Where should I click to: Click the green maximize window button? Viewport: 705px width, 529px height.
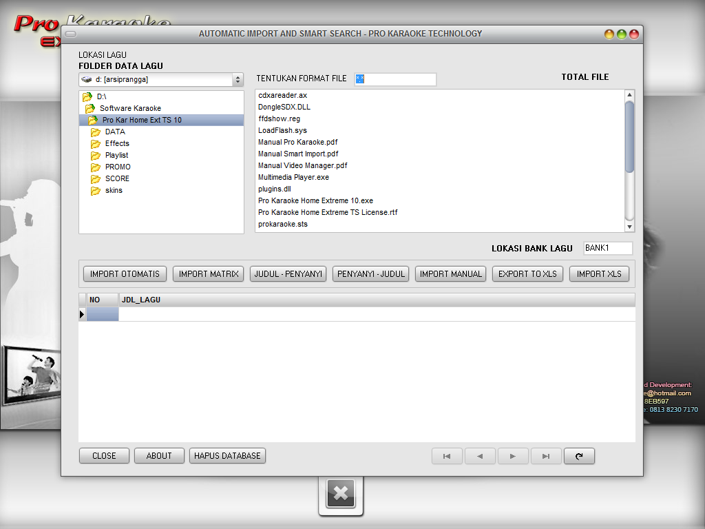click(622, 34)
